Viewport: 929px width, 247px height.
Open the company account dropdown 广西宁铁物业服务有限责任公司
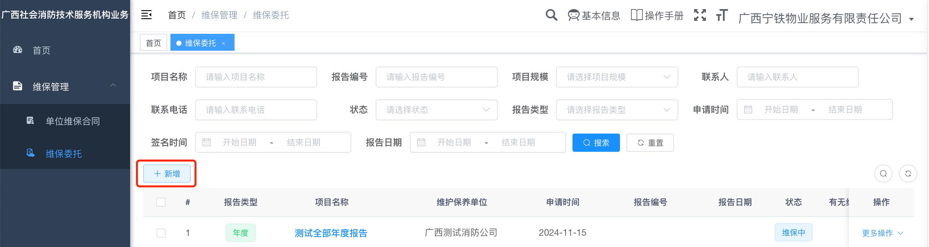[x=826, y=18]
